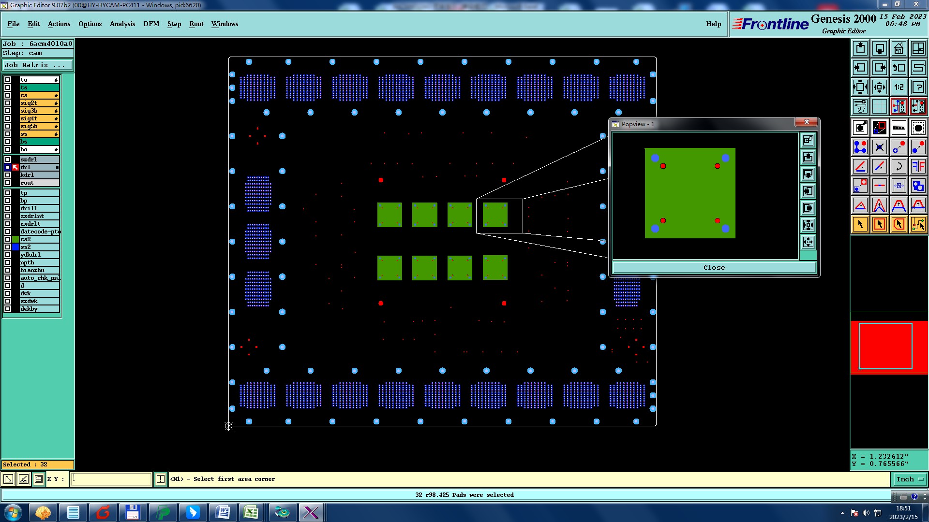This screenshot has height=522, width=929.
Task: Click the mirror feature icon
Action: pyautogui.click(x=918, y=166)
